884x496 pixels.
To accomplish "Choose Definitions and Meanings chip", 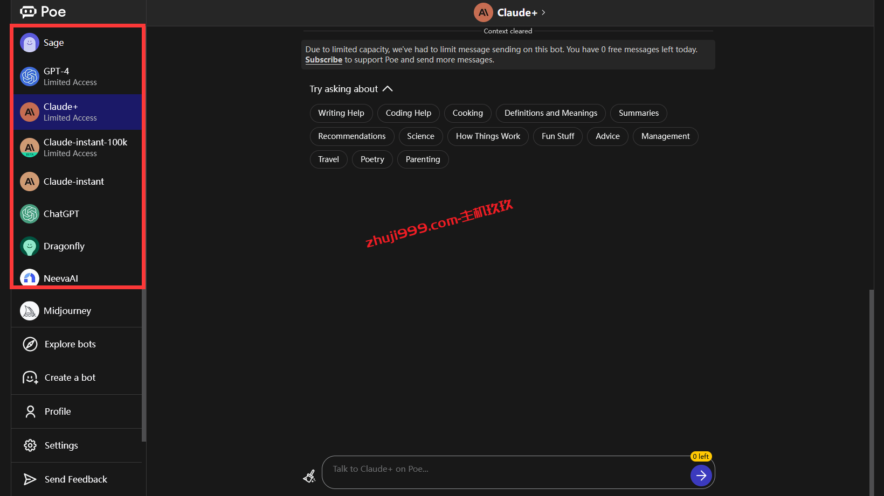I will coord(551,113).
